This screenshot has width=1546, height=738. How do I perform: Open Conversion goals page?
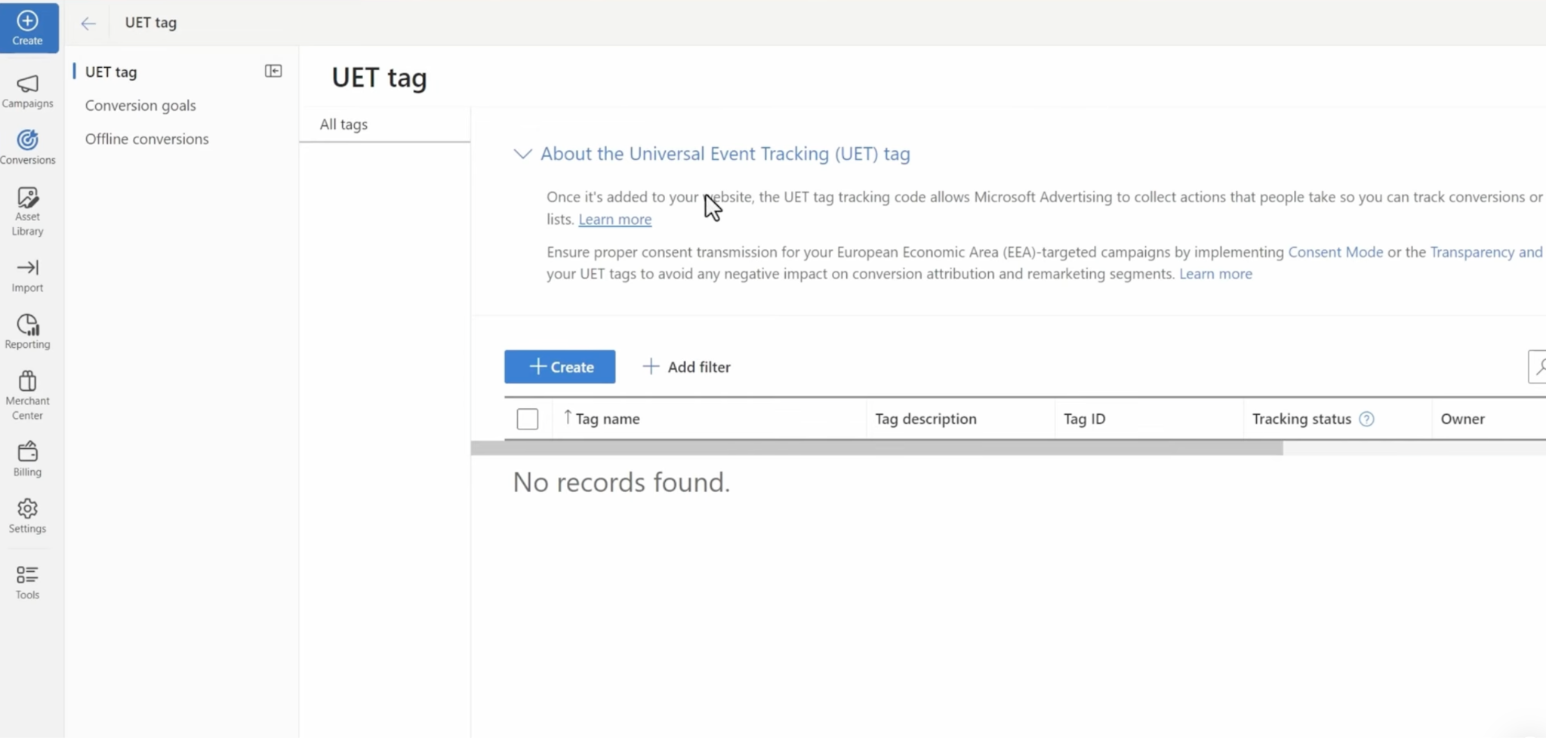click(x=140, y=106)
